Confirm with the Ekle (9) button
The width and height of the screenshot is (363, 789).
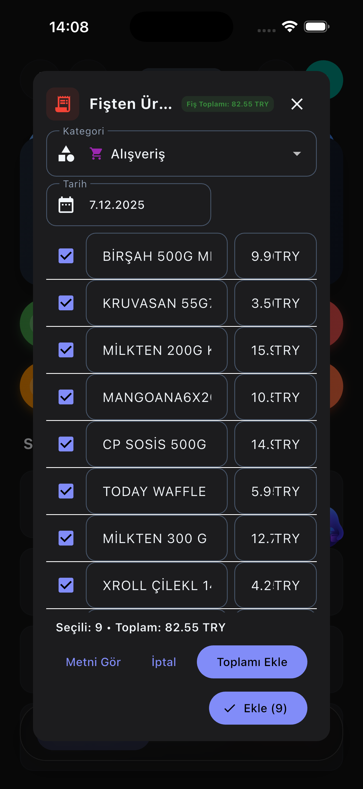(x=258, y=708)
